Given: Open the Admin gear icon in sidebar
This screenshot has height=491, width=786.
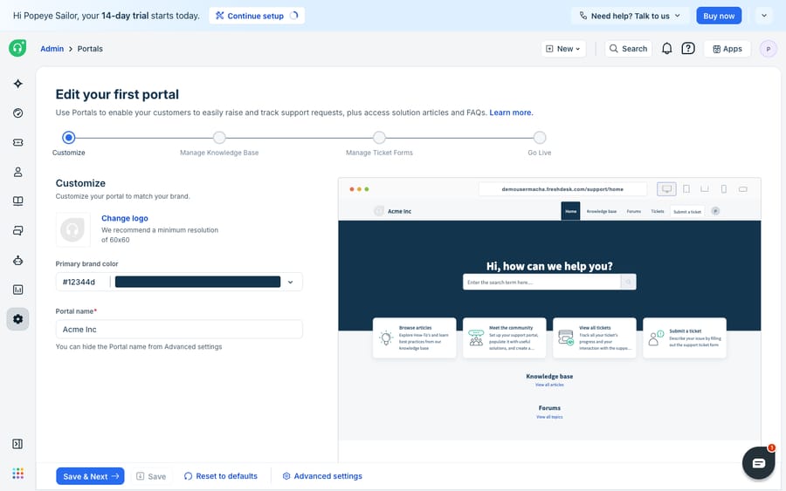Looking at the screenshot, I should 18,319.
